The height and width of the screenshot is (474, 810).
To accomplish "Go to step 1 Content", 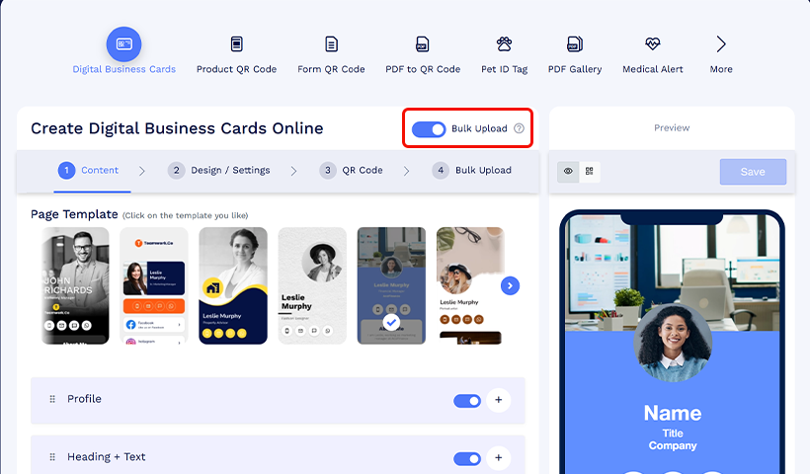I will (x=88, y=171).
